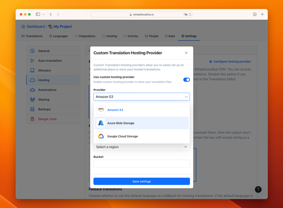
Task: Open the Provider dropdown showing Amazon S3
Action: tap(141, 97)
